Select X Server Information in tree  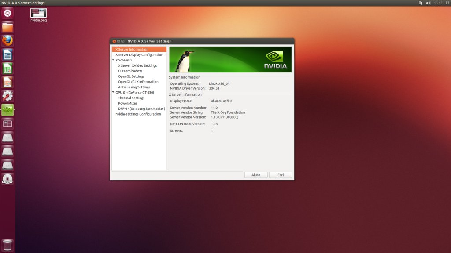point(139,49)
